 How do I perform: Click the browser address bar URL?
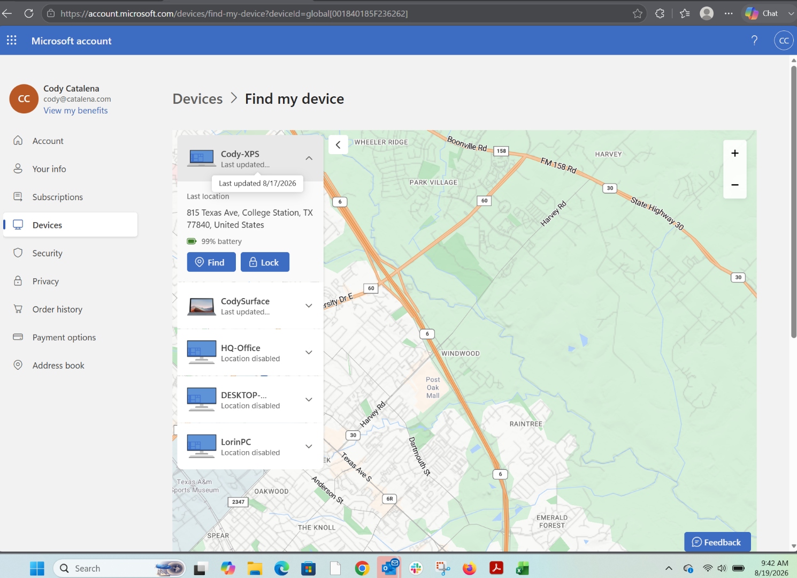(234, 13)
